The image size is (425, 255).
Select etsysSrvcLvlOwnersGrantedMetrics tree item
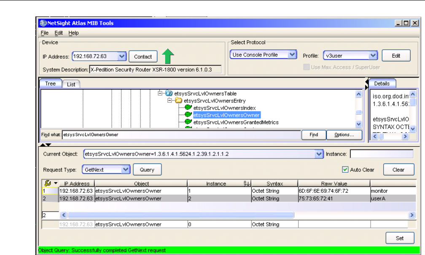point(236,122)
